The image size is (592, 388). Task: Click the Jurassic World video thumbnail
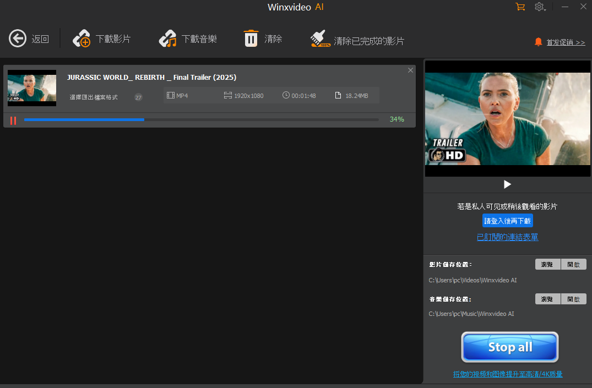(32, 88)
